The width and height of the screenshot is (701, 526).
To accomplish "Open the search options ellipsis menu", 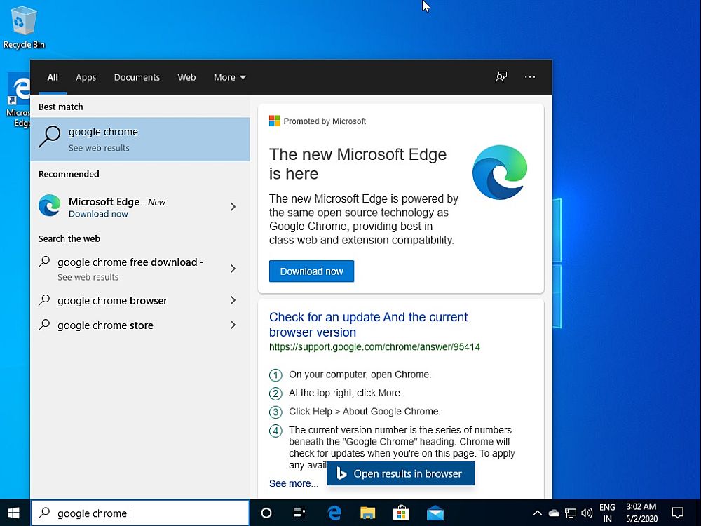I will [x=530, y=77].
